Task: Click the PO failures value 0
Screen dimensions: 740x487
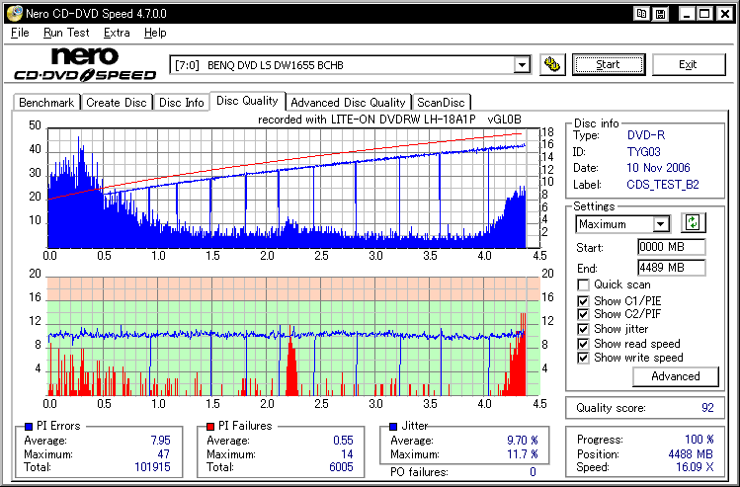Action: pyautogui.click(x=533, y=472)
